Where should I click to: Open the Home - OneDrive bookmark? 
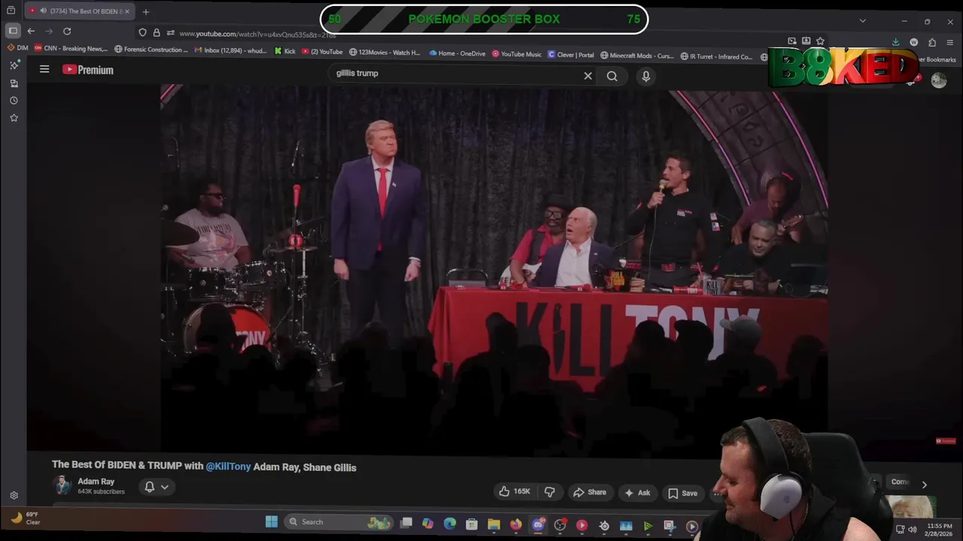pos(457,53)
